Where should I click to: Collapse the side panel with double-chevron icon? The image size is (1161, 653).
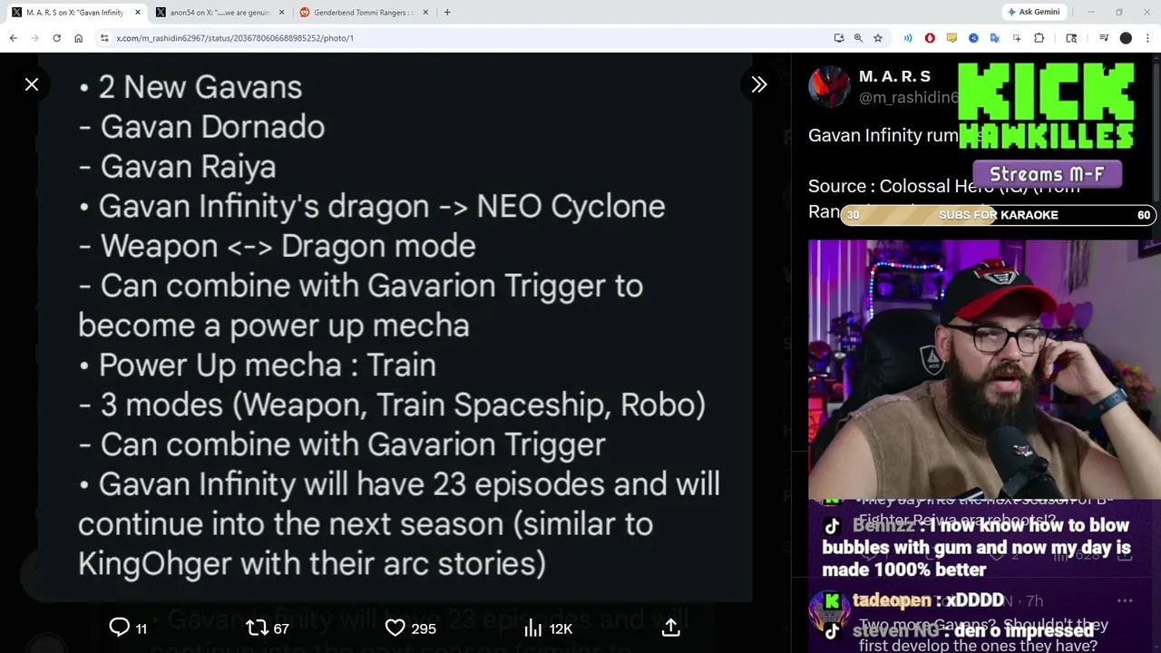759,84
